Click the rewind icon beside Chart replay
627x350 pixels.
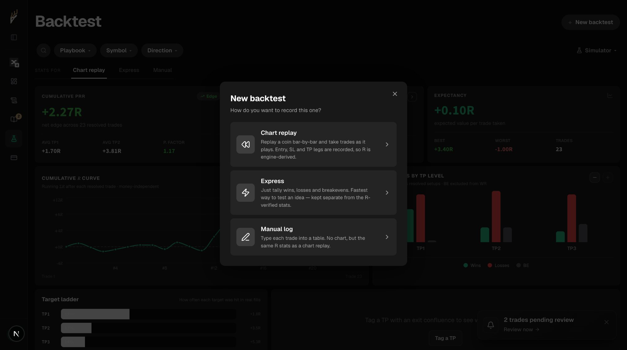point(245,144)
